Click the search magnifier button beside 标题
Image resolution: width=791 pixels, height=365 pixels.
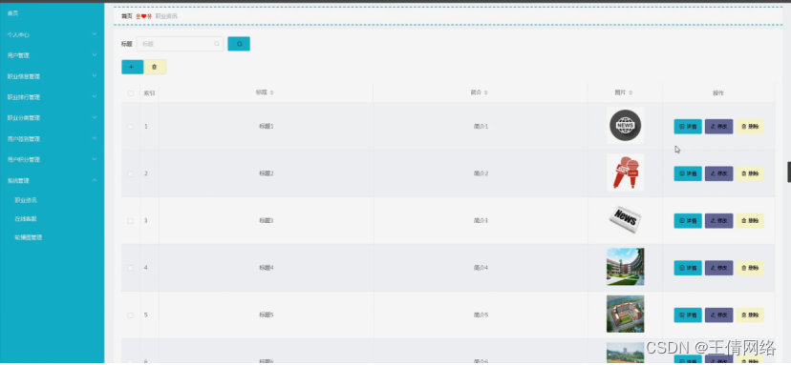[239, 44]
